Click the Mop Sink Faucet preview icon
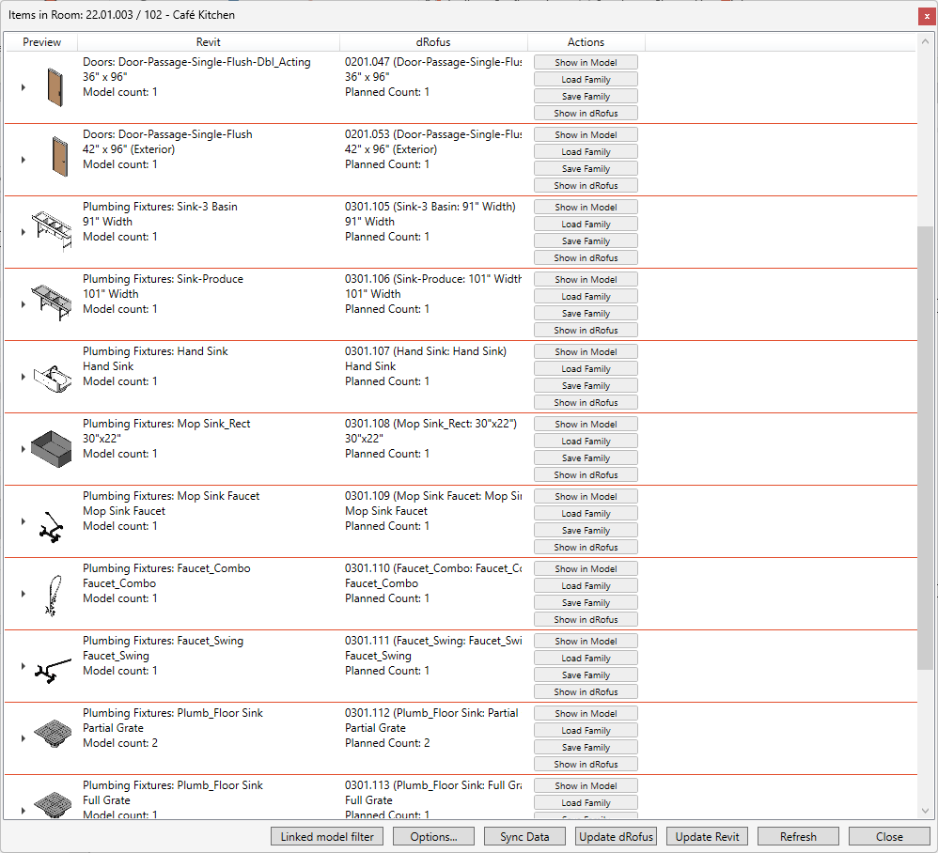Screen dimensions: 938x853 click(52, 522)
